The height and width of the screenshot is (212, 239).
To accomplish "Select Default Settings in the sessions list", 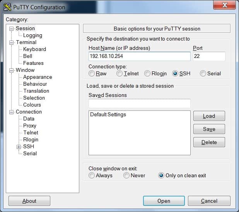I will click(x=108, y=115).
